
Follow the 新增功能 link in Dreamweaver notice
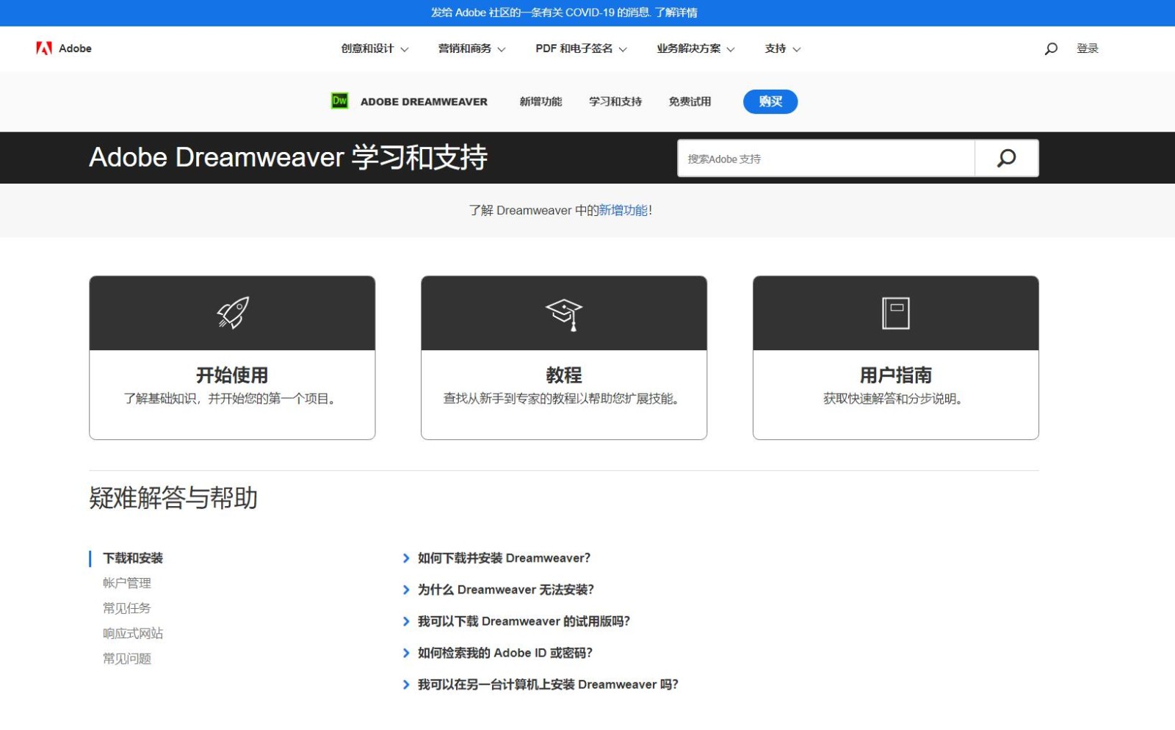623,210
